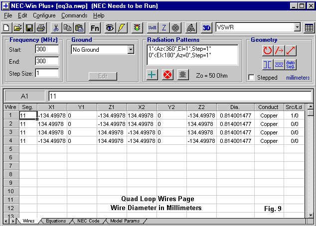
Task: Expand the No Ground dropdown
Action: tap(131, 50)
